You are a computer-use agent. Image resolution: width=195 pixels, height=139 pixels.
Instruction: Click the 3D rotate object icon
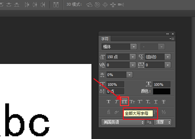click(x=89, y=5)
